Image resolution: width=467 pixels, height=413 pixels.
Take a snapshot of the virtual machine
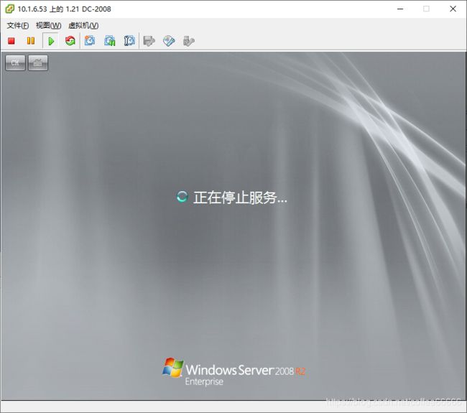pyautogui.click(x=90, y=41)
